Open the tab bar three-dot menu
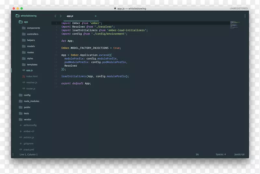The width and height of the screenshot is (260, 174). (245, 16)
